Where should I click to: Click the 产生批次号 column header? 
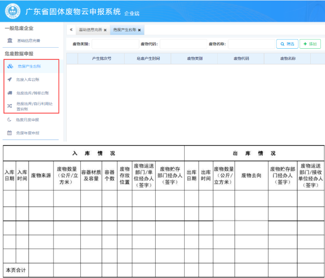point(101,59)
